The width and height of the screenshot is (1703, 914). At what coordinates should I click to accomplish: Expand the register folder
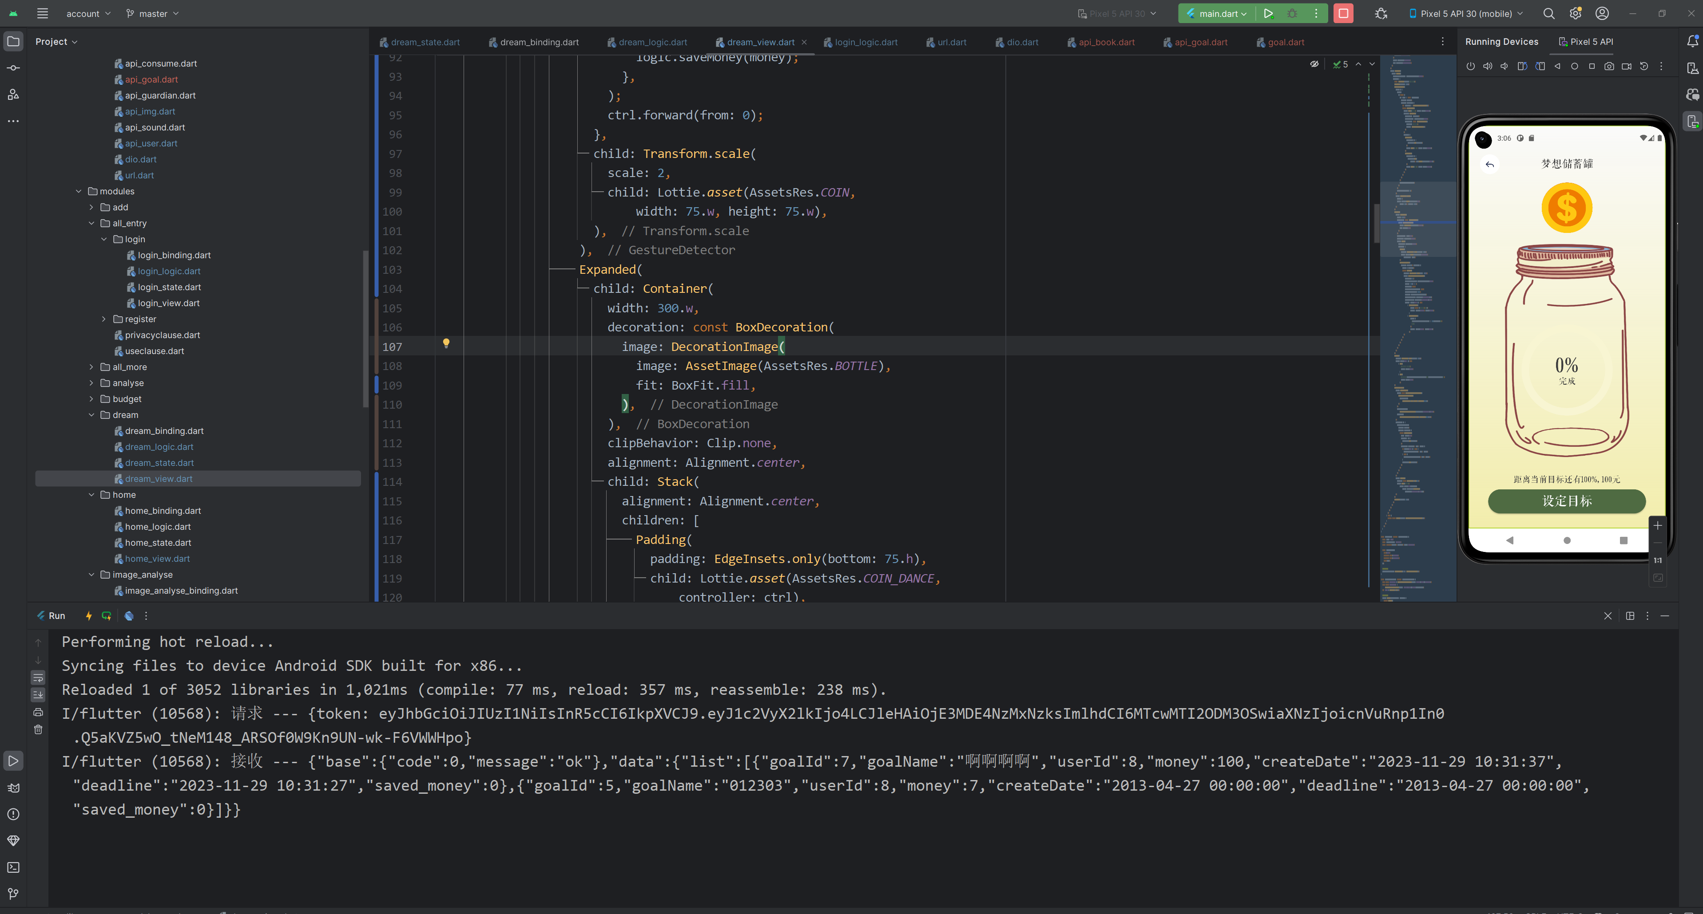104,319
